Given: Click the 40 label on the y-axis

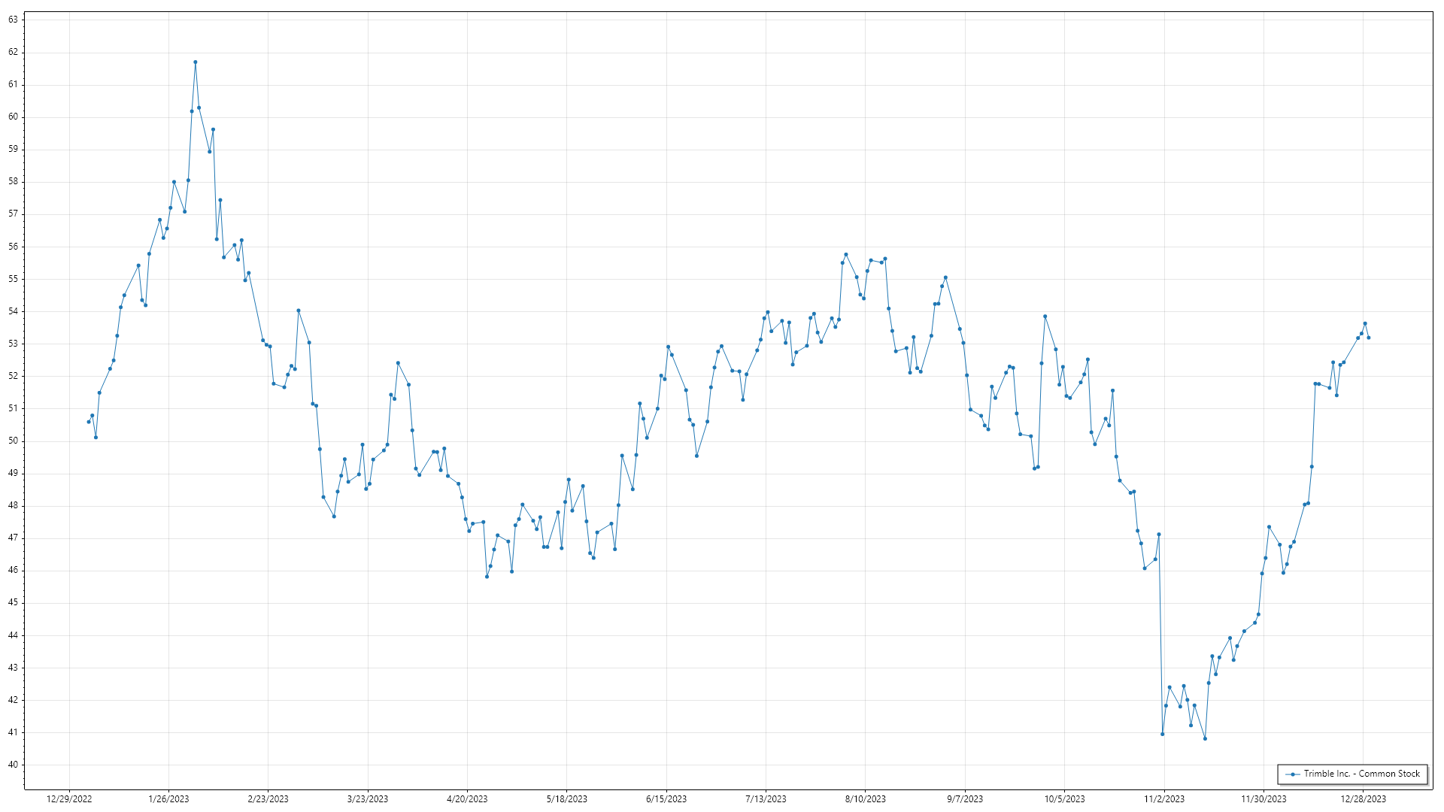Looking at the screenshot, I should pyautogui.click(x=13, y=765).
